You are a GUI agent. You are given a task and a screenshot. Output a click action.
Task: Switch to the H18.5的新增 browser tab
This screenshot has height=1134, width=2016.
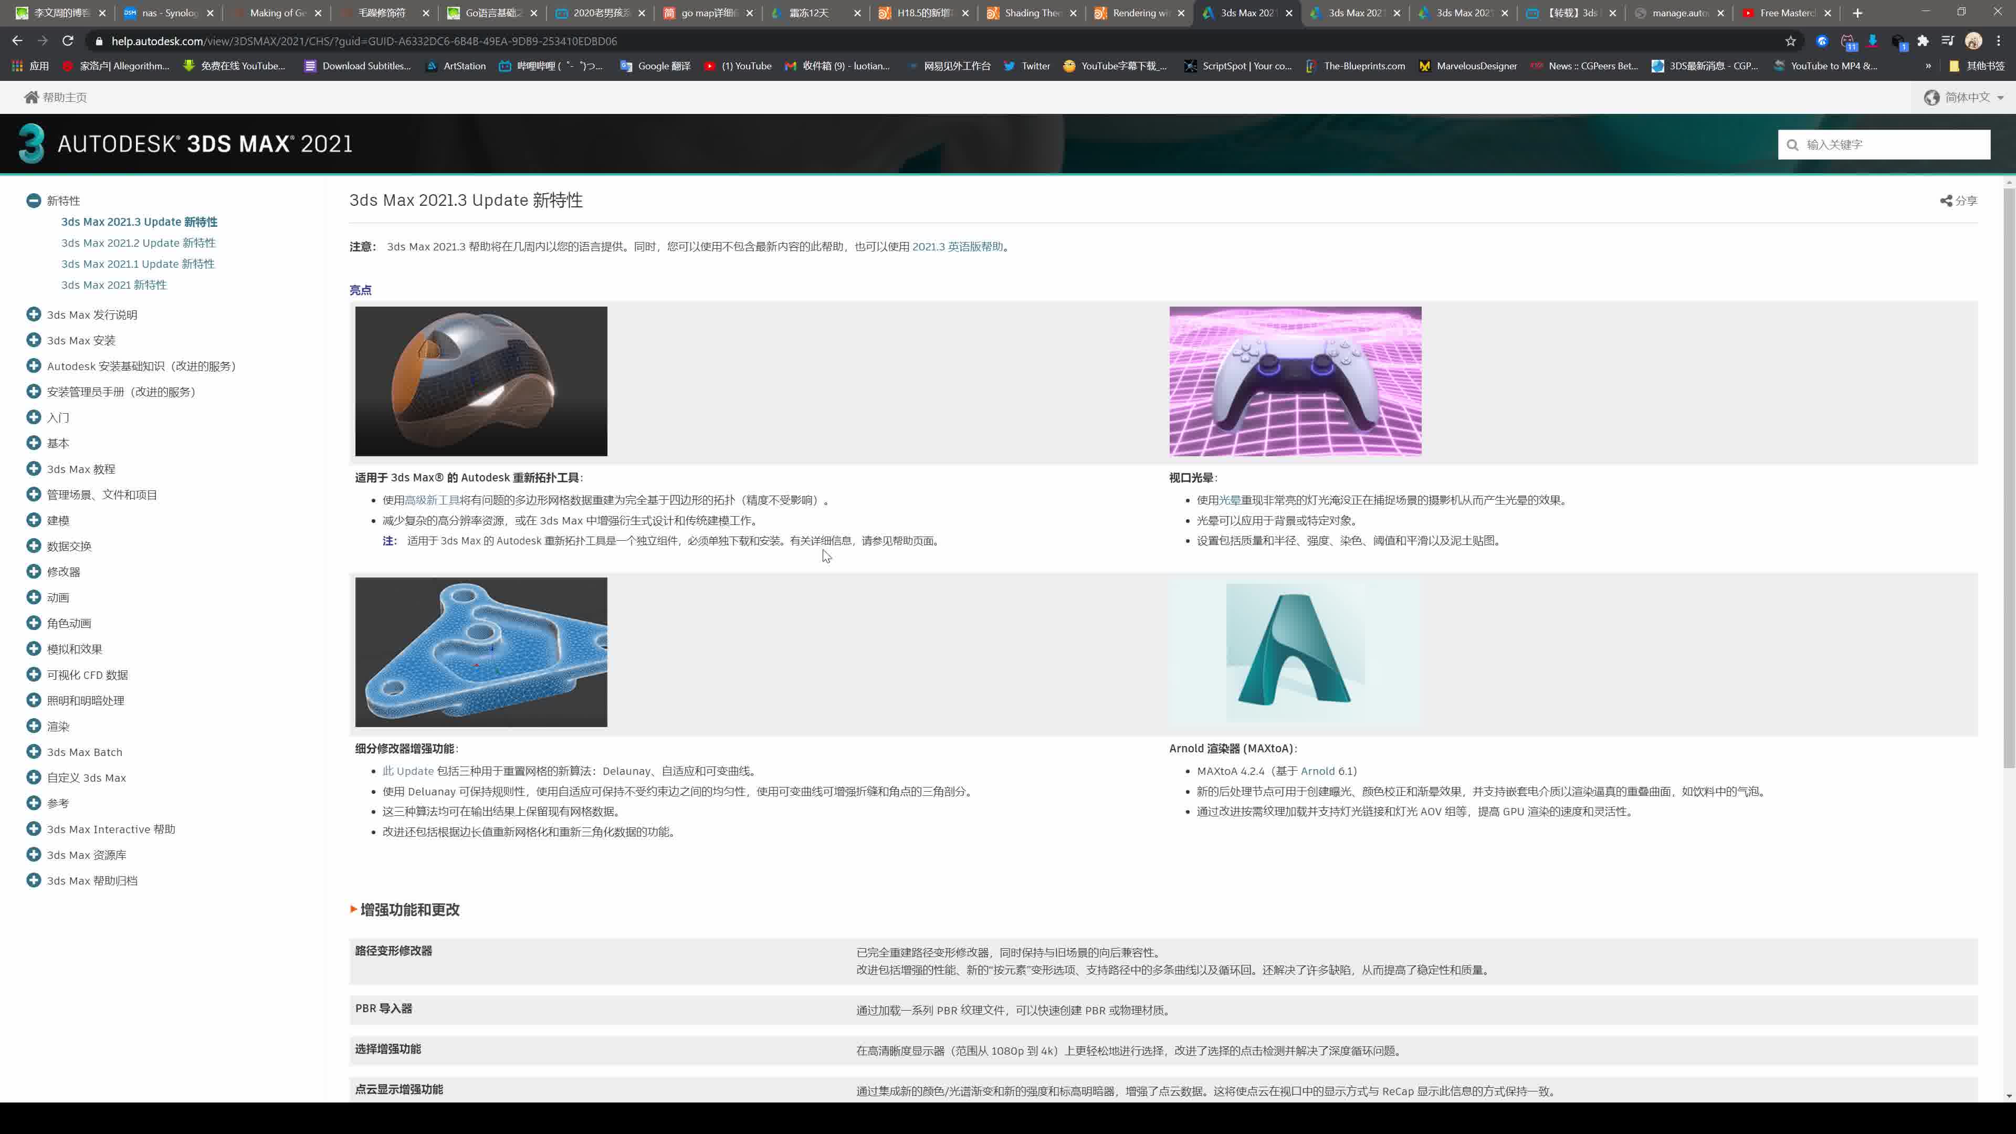click(x=924, y=13)
